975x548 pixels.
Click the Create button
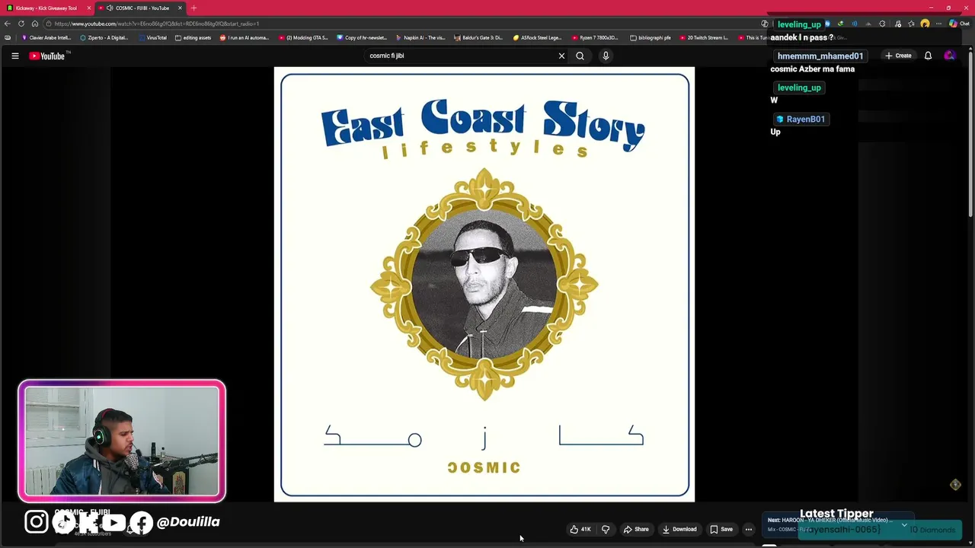coord(898,56)
